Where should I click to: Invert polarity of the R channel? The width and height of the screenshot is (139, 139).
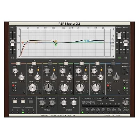(124, 74)
